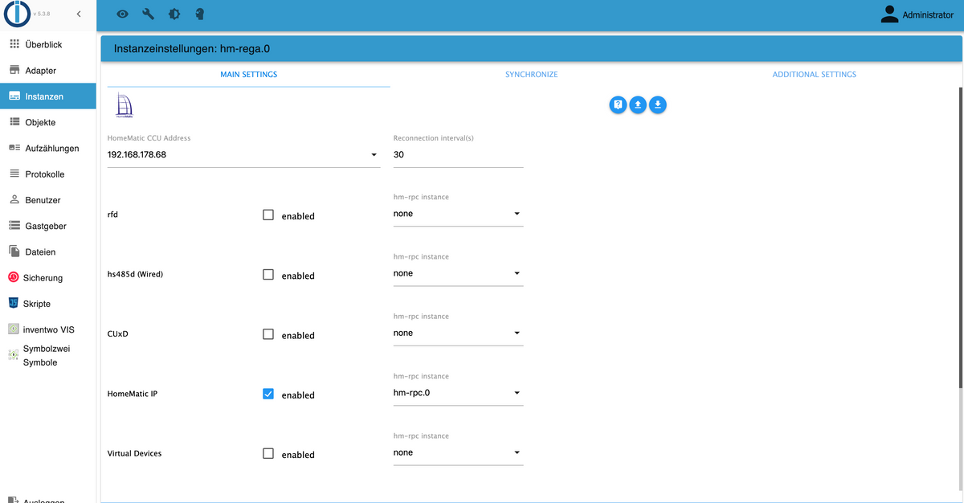Enable the hs485d (Wired) checkbox

(268, 274)
